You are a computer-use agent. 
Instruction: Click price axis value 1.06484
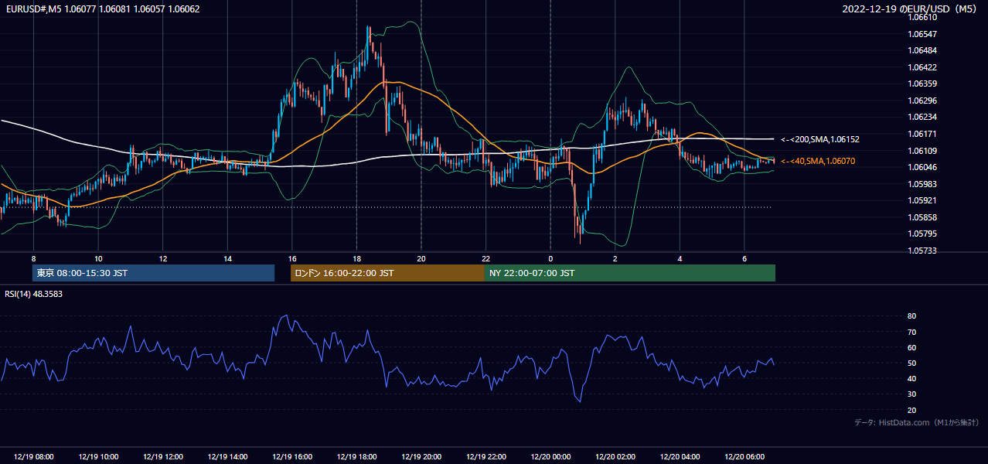click(923, 50)
